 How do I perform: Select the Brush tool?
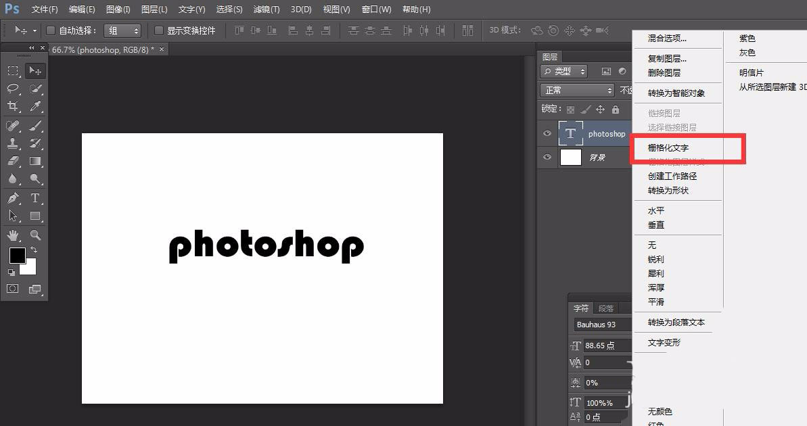35,126
